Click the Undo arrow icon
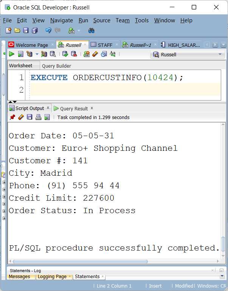The width and height of the screenshot is (228, 291). 48,31
